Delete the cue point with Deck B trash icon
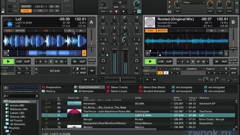240x135 pixels. [226, 69]
